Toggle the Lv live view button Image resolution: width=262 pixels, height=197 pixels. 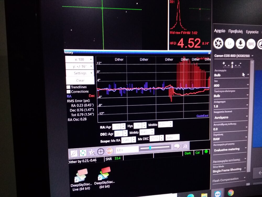click(229, 44)
